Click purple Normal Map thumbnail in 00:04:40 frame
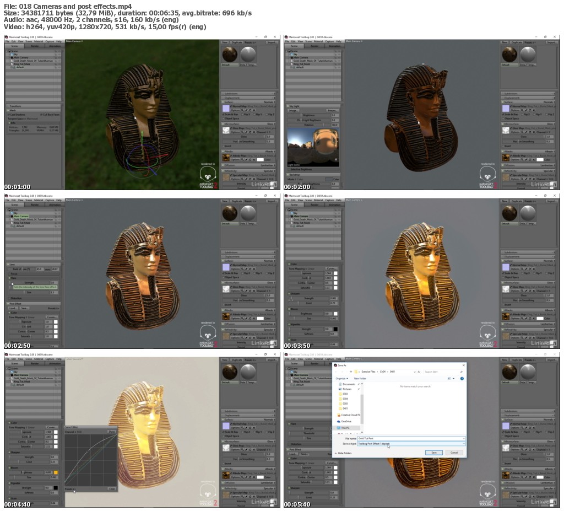The height and width of the screenshot is (511, 564). pos(226,426)
